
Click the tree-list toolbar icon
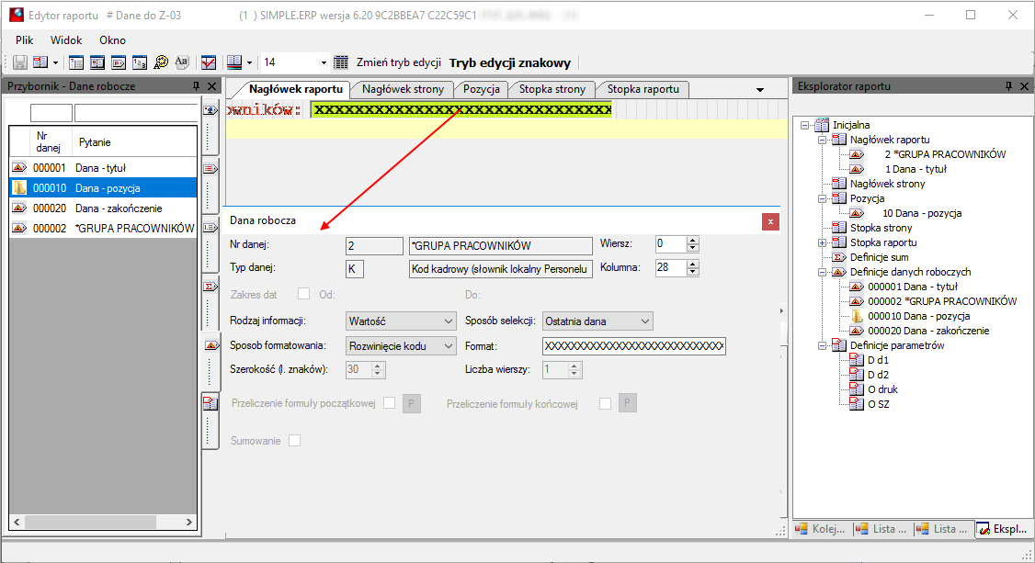click(x=76, y=62)
